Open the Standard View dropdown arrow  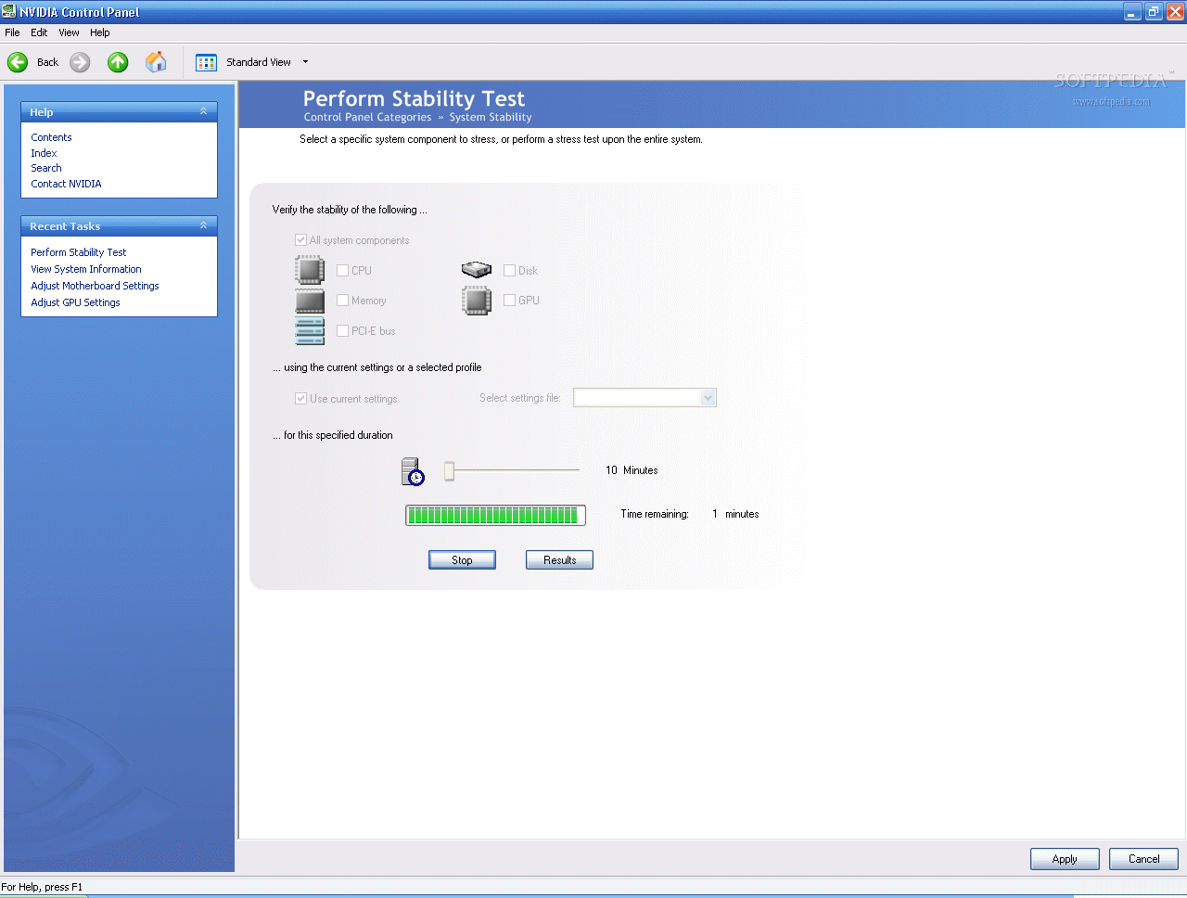(x=305, y=62)
